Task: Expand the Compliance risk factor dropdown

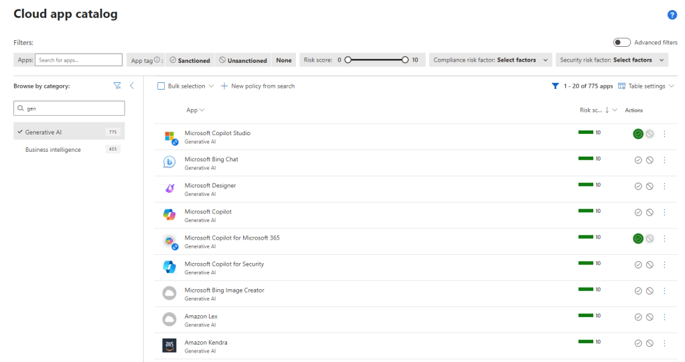Action: (x=491, y=60)
